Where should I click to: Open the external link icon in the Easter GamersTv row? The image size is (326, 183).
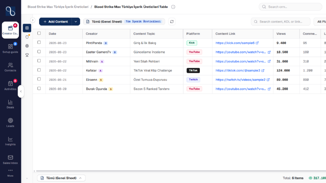point(269,52)
